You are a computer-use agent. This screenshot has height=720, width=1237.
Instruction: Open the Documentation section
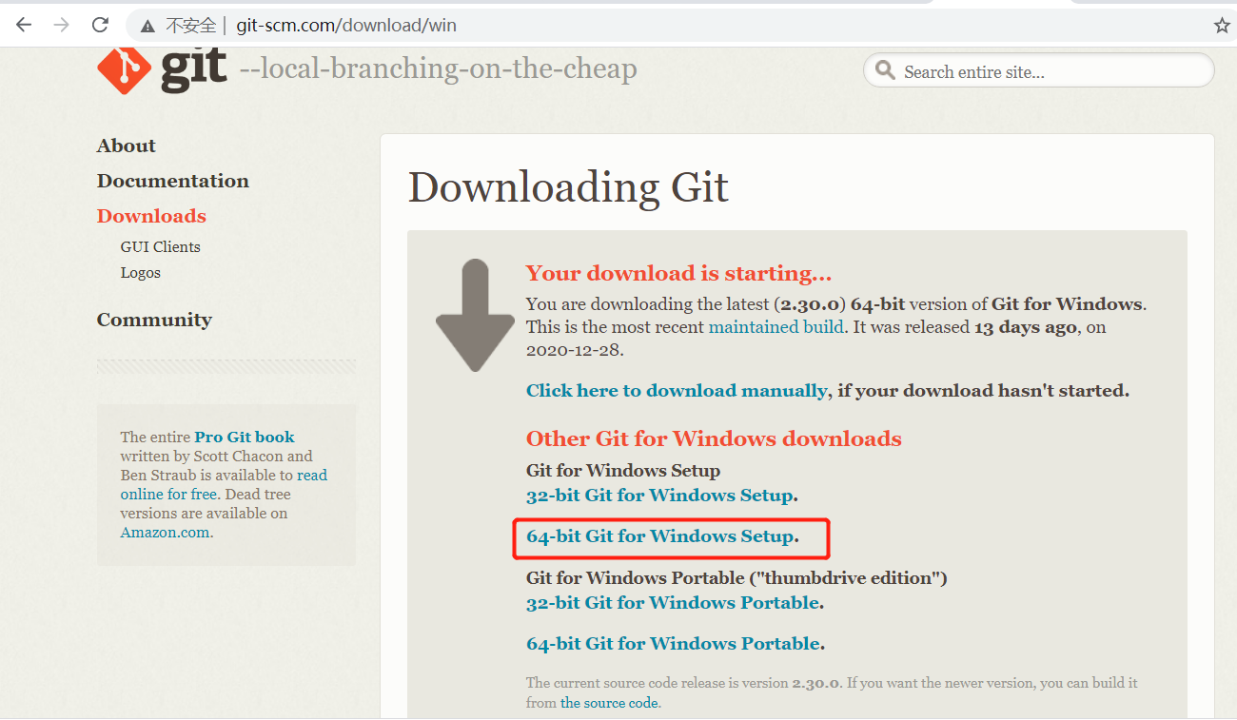click(x=172, y=181)
